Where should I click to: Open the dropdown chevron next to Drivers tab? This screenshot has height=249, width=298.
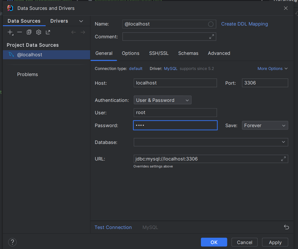81,21
